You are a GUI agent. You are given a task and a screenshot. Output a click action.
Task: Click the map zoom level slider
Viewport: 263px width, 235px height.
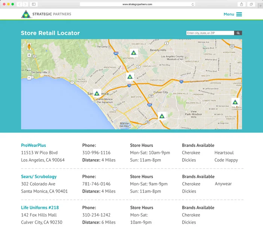[29, 69]
